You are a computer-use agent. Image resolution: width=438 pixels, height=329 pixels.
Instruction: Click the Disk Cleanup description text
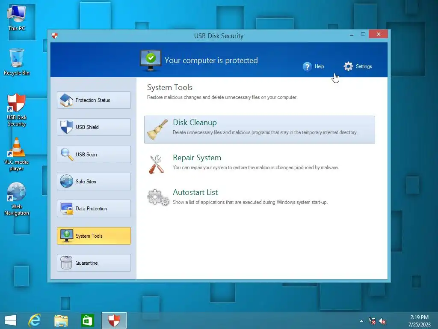pos(265,132)
